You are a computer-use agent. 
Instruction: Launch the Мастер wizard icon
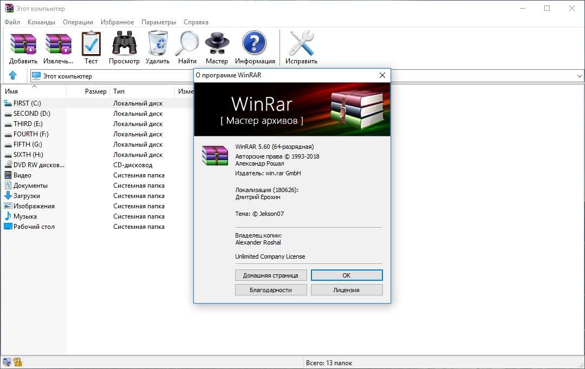pos(217,44)
